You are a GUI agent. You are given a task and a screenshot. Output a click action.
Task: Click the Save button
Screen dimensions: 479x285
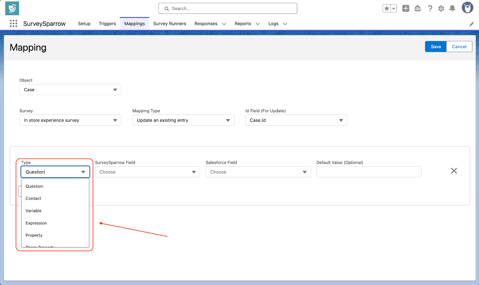tap(436, 47)
